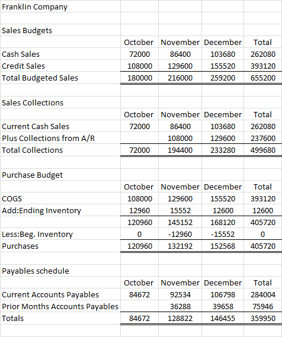Viewport: 282px width, 337px height.
Task: Click the 145152 November subtotal cell
Action: point(180,222)
